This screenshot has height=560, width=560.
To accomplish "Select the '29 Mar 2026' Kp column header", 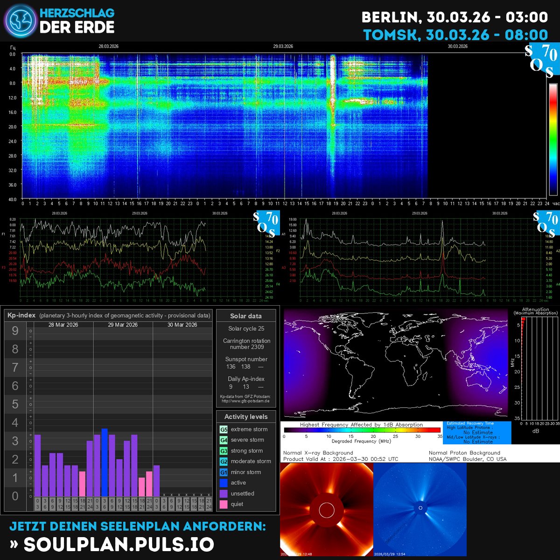I will point(123,325).
